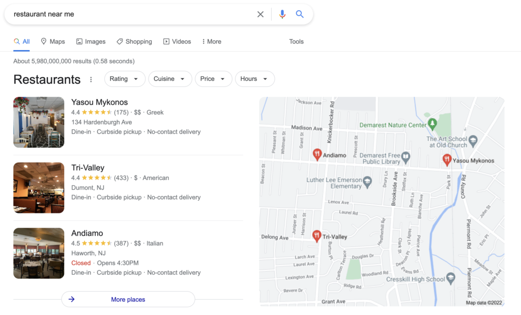Viewport: 521px width, 315px height.
Task: Open the Videos search tab
Action: (177, 41)
